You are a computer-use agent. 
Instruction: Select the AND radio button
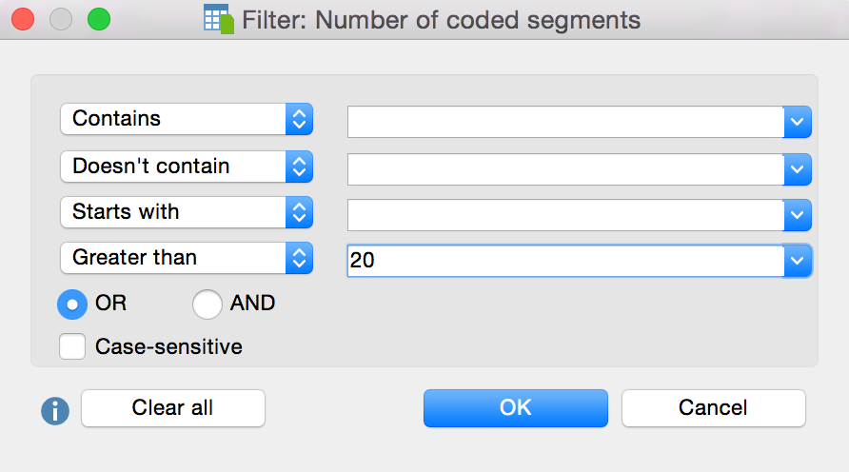pyautogui.click(x=207, y=304)
